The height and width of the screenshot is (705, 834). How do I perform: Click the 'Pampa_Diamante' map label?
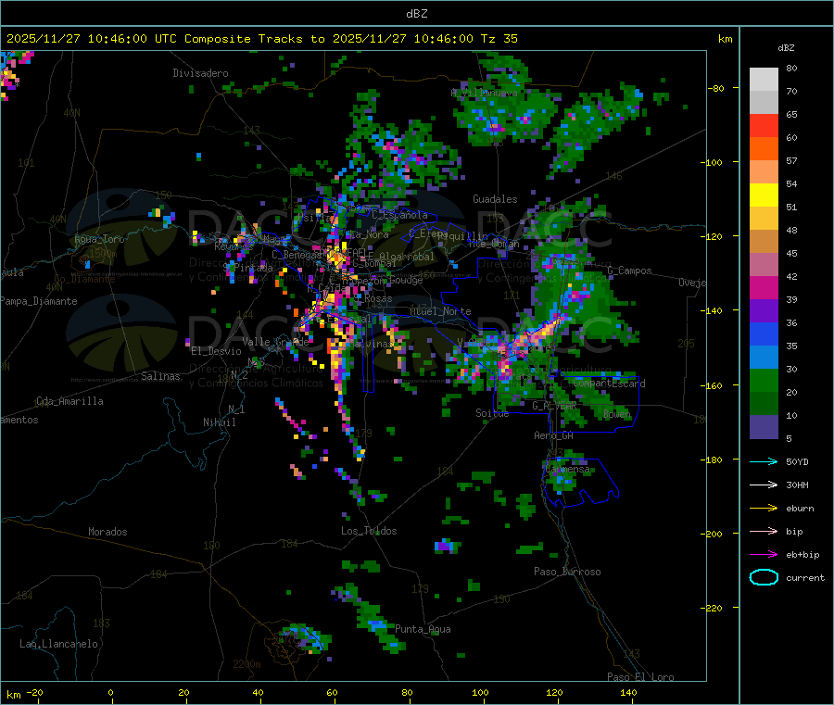pos(39,301)
